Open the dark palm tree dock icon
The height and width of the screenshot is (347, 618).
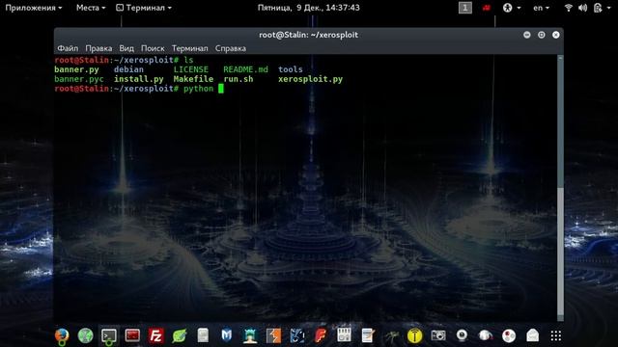click(x=391, y=335)
